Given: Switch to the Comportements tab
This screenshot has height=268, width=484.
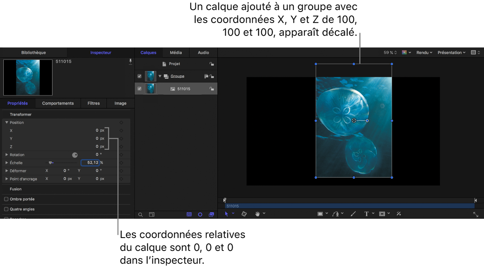Looking at the screenshot, I should (x=58, y=103).
